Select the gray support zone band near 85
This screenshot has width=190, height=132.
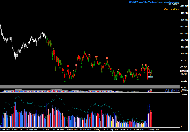click(90, 86)
